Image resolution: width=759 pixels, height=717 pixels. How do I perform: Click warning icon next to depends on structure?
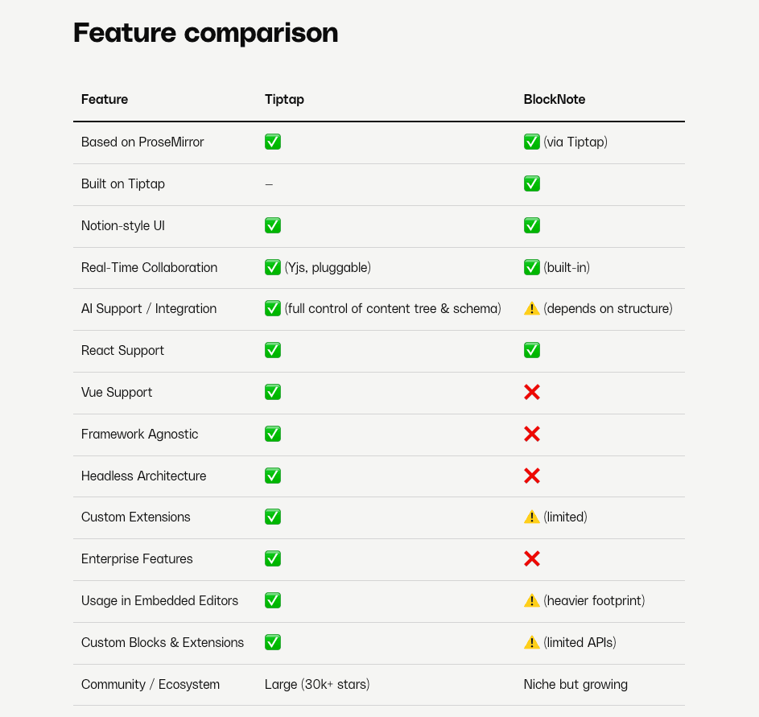click(x=531, y=309)
